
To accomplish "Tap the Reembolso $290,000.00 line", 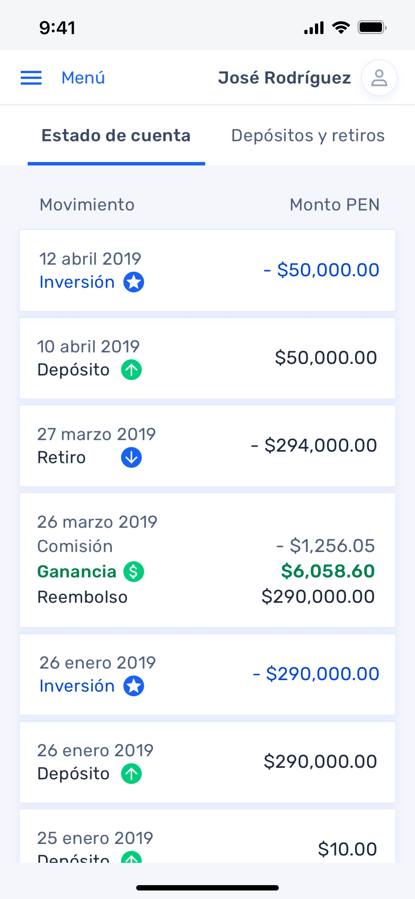I will [206, 597].
